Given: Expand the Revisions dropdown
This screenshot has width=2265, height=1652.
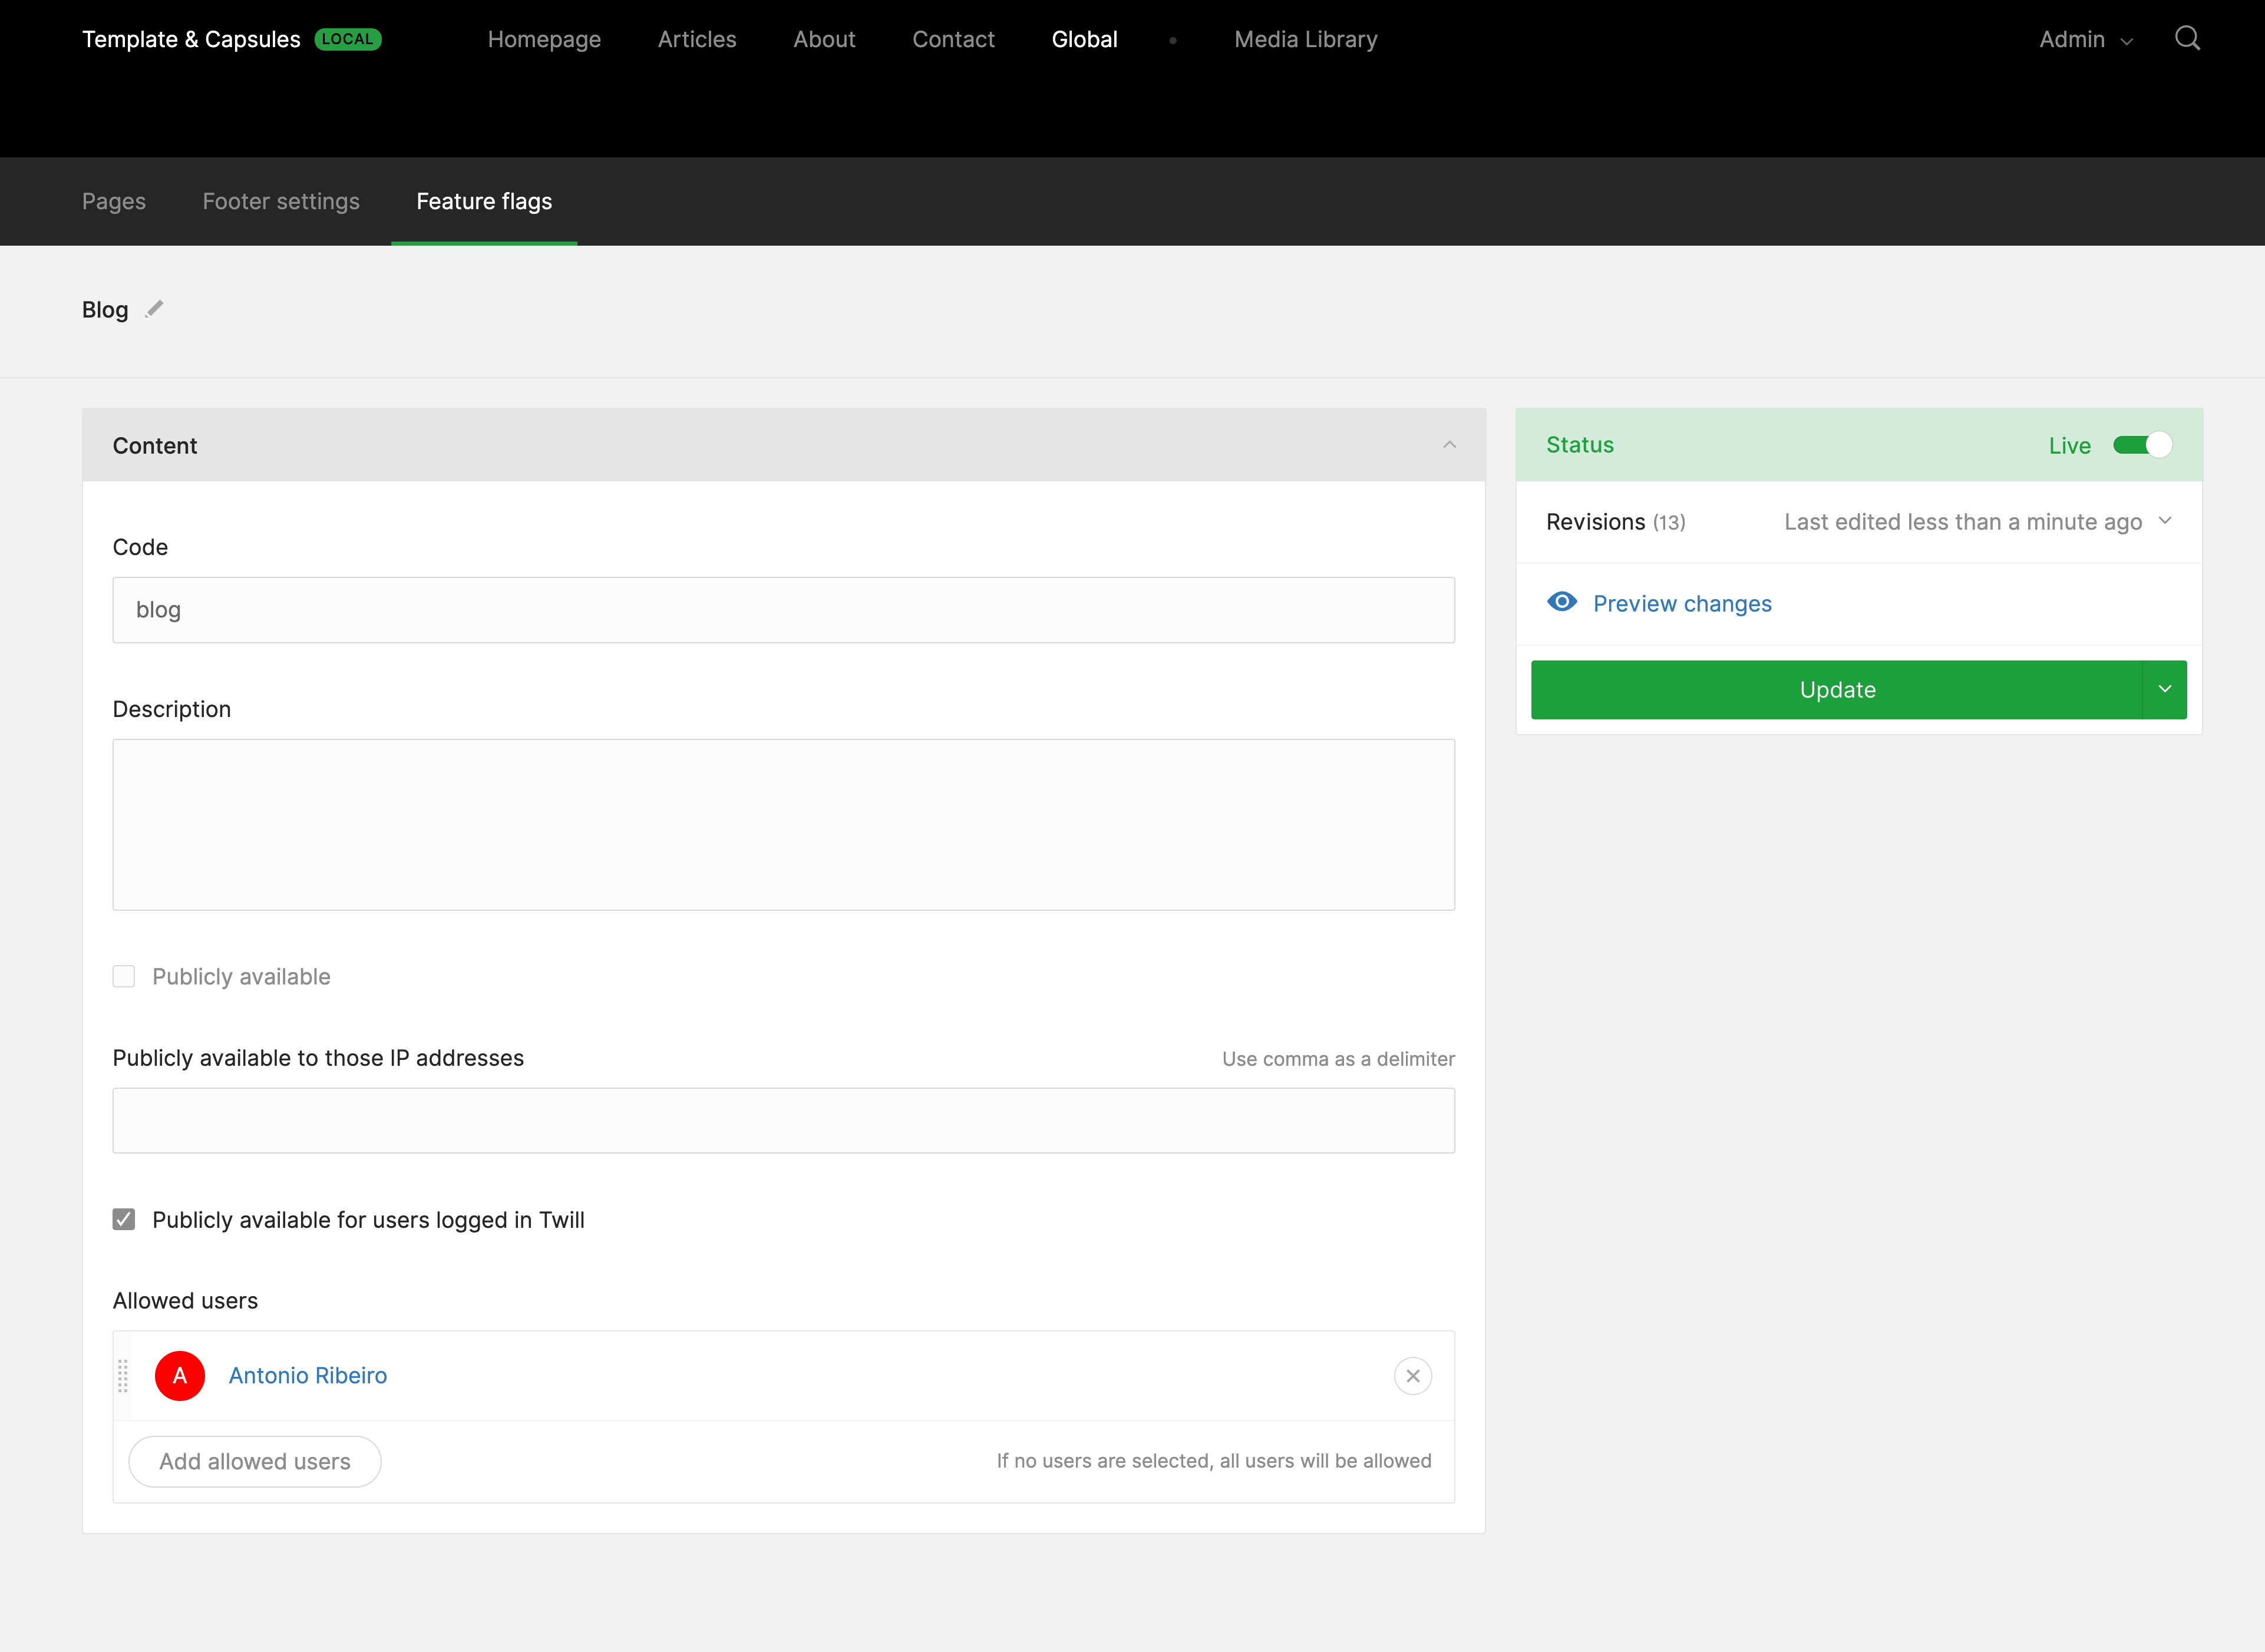Looking at the screenshot, I should (x=2165, y=521).
